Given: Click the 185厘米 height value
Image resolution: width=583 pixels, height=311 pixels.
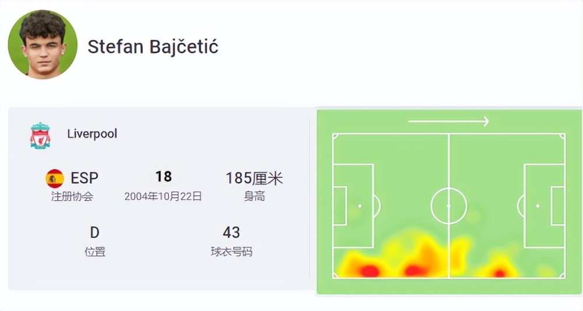Looking at the screenshot, I should [x=254, y=178].
